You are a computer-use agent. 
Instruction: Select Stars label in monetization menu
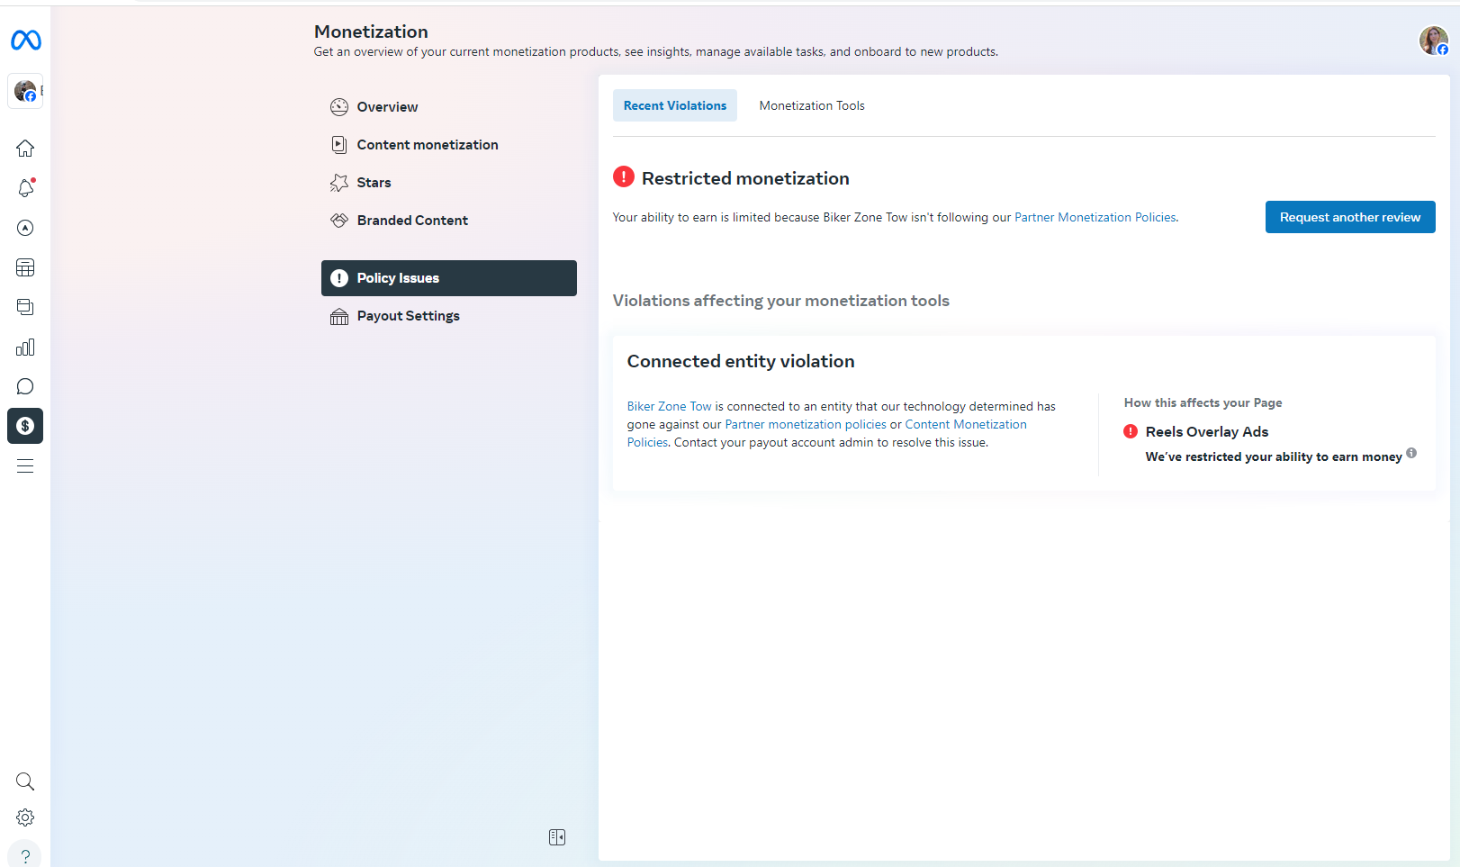[374, 183]
